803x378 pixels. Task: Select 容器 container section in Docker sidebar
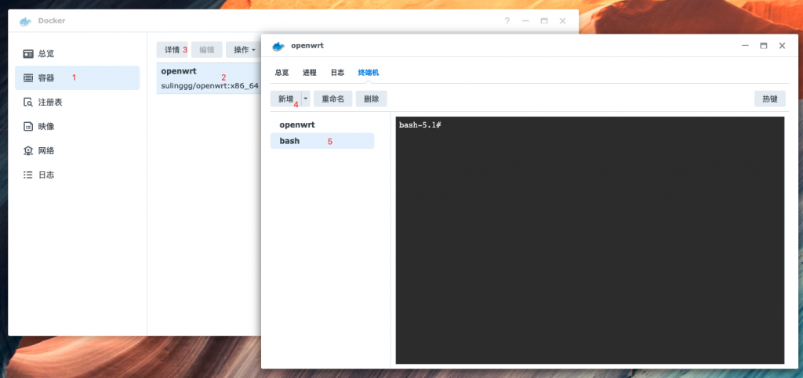(77, 77)
